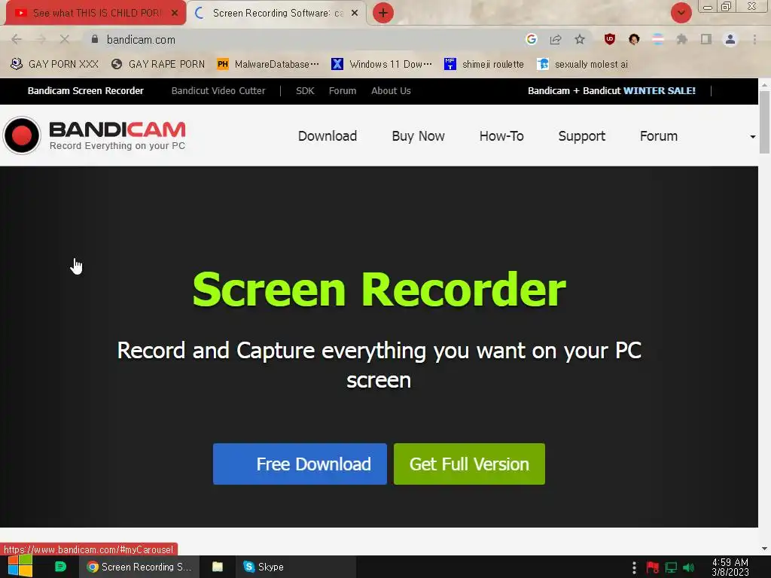
Task: Bookmark this page with the star icon
Action: pos(580,39)
